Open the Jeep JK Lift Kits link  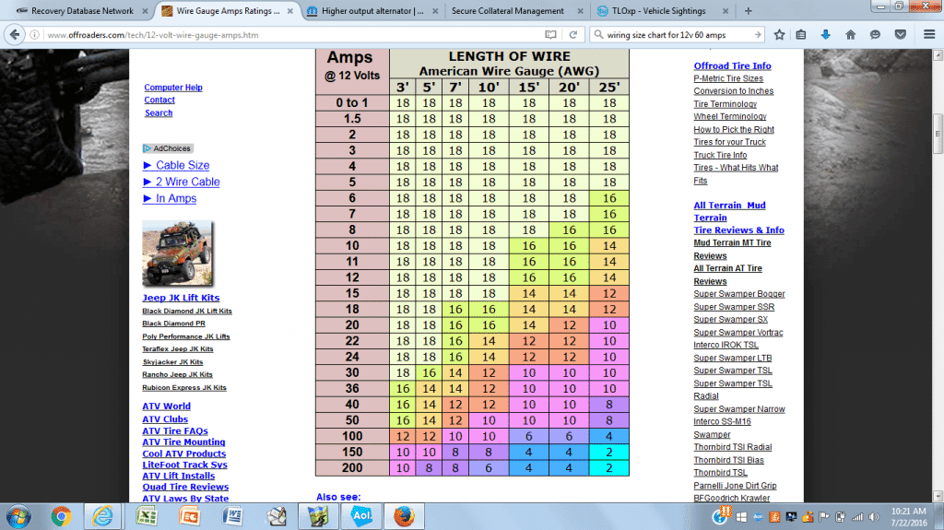(181, 298)
